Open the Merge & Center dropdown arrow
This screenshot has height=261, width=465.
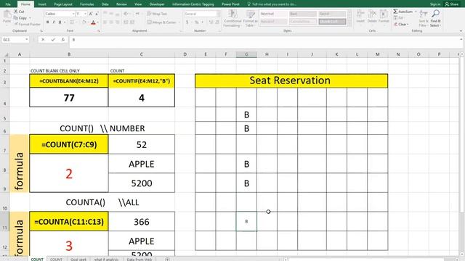point(179,22)
